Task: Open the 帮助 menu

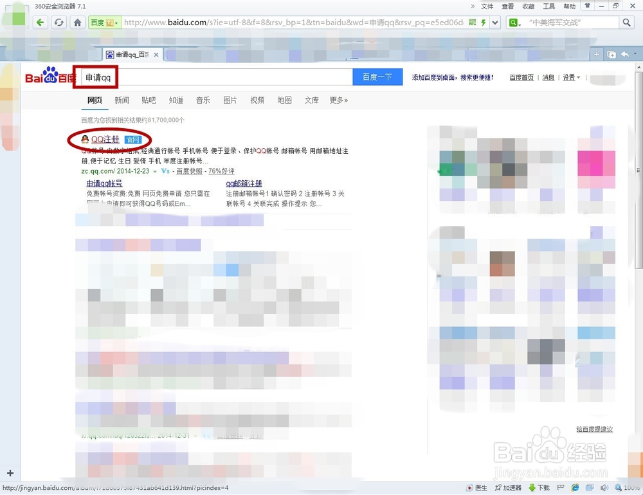Action: [x=569, y=6]
